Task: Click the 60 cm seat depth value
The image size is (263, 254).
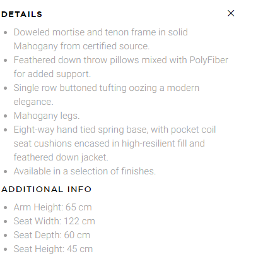Action: pos(77,235)
